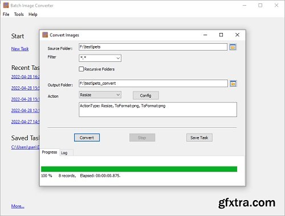This screenshot has height=216, width=285.
Task: Click into the Output Folder path field
Action: [153, 84]
